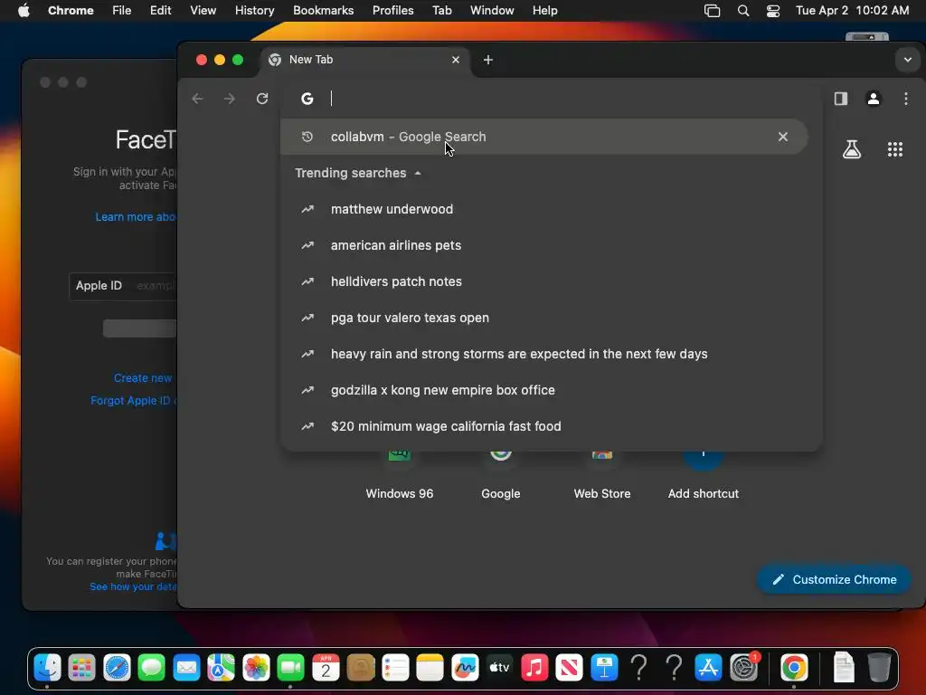Open Mail from the Dock
This screenshot has height=695, width=926.
pyautogui.click(x=186, y=668)
